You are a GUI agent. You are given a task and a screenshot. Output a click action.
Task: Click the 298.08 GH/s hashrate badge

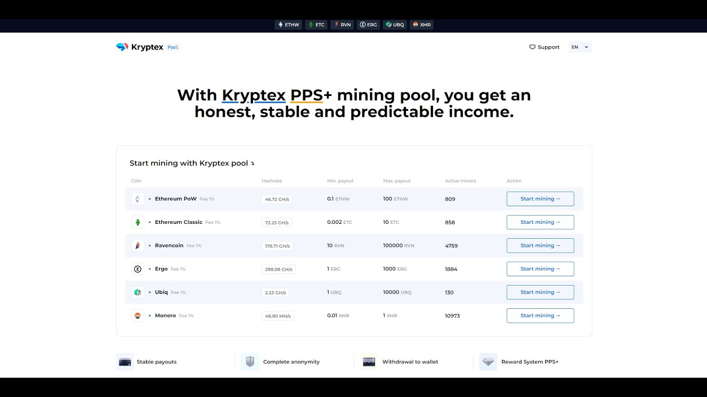pos(278,269)
